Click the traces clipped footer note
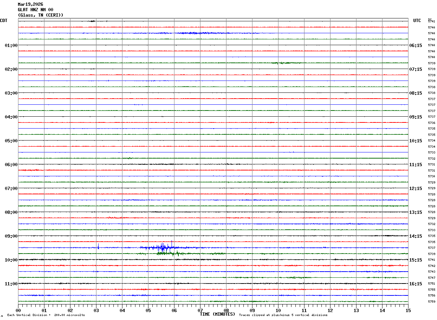Viewport: 437px width, 320px height. click(283, 315)
